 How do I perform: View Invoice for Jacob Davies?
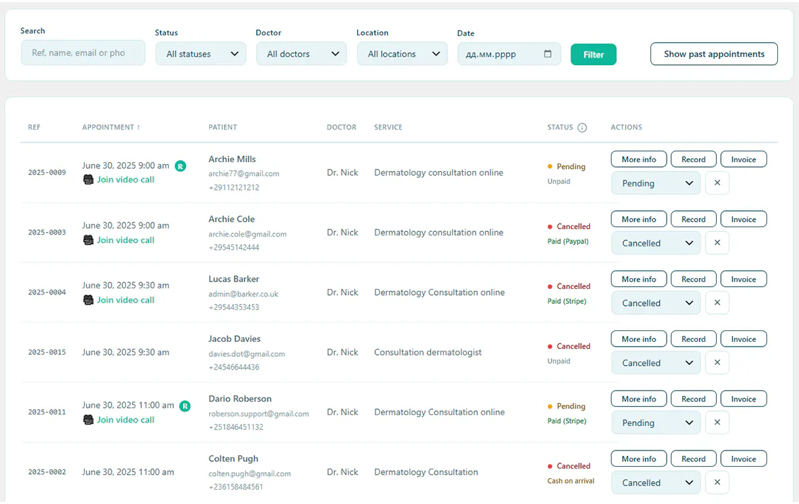point(743,339)
